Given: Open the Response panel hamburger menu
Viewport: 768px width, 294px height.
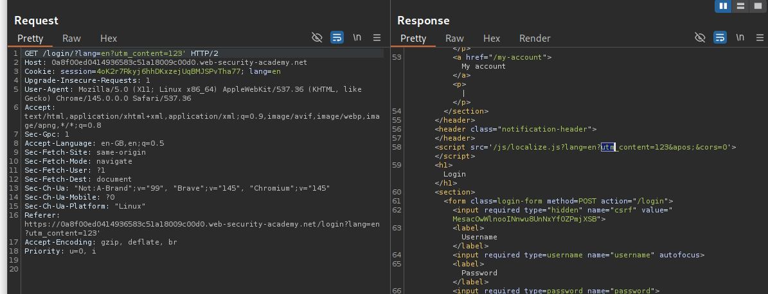Looking at the screenshot, I should click(x=760, y=38).
